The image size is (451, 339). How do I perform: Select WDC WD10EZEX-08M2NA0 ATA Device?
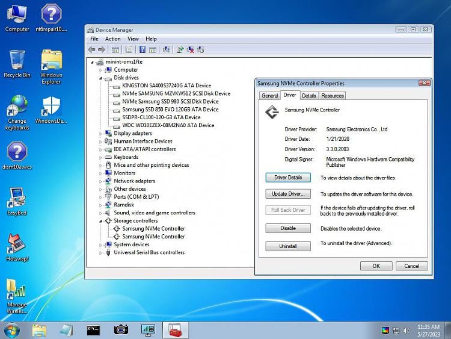coord(168,125)
